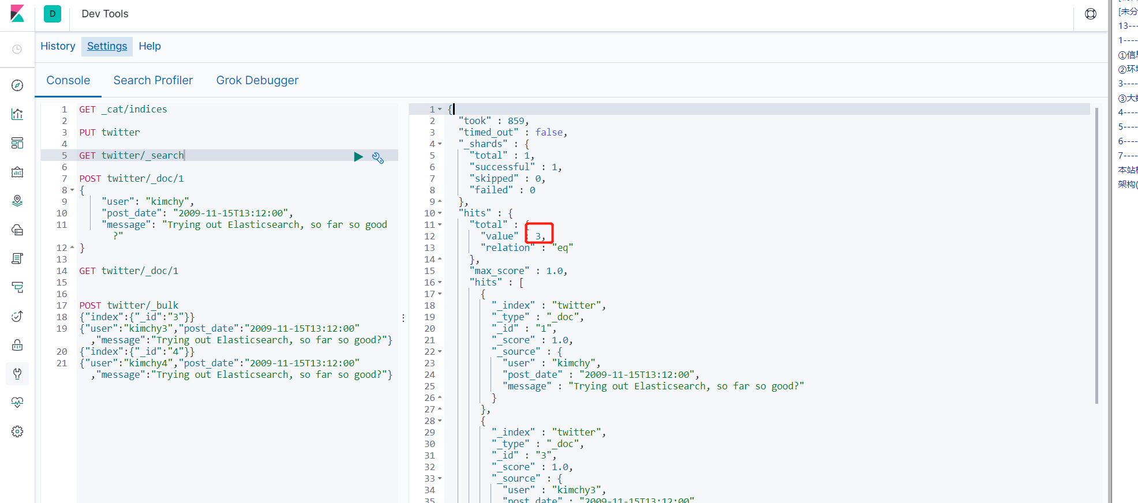Click "user" : "kimchy3" in response
Screen dimensions: 1138x503
[x=554, y=490]
